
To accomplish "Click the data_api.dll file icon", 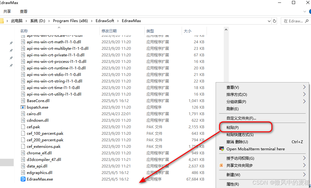I will point(23,166).
